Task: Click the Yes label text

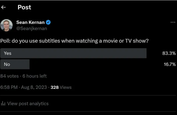Action: click(8, 53)
